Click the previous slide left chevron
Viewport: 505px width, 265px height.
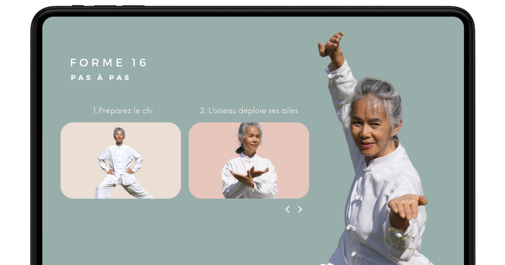(287, 209)
